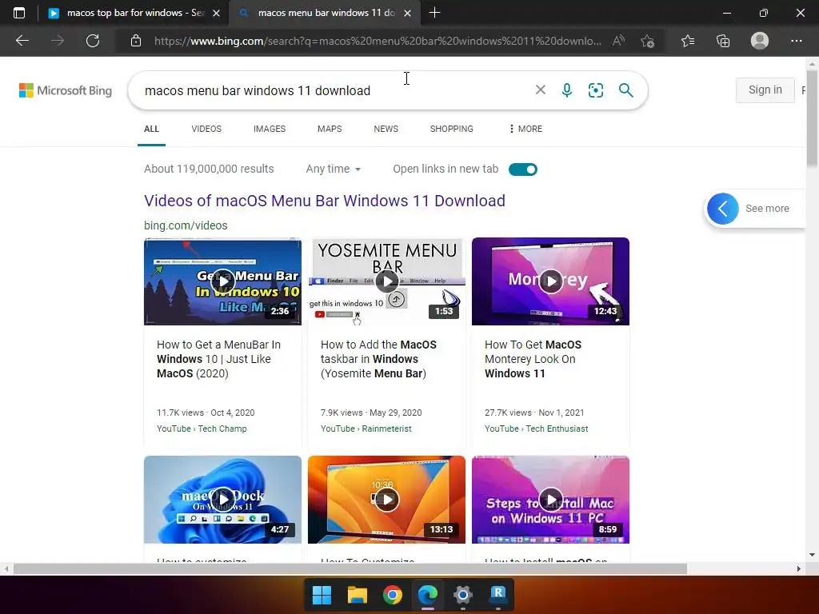This screenshot has width=819, height=614.
Task: Click the blue See more arrow
Action: pyautogui.click(x=723, y=209)
